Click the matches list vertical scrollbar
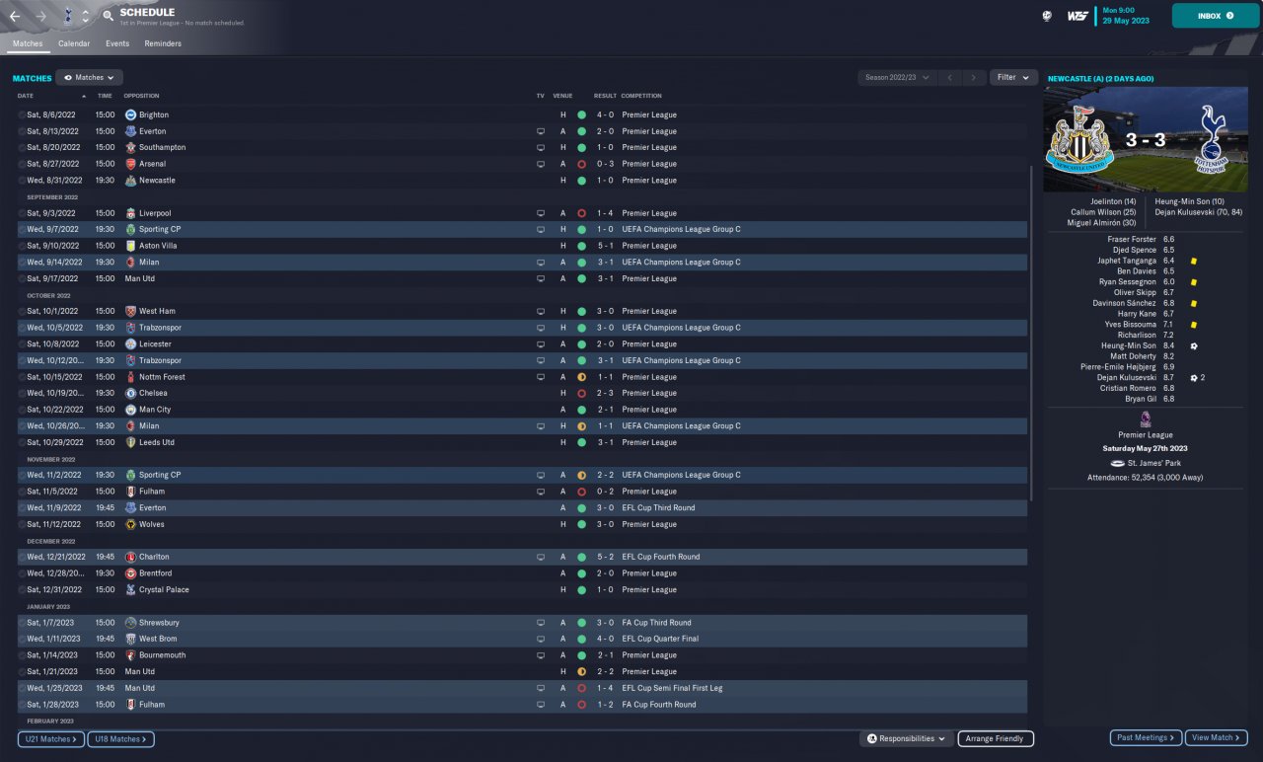This screenshot has width=1263, height=762. tap(1032, 333)
